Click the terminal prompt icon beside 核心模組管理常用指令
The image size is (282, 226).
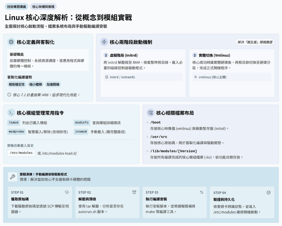(11, 113)
